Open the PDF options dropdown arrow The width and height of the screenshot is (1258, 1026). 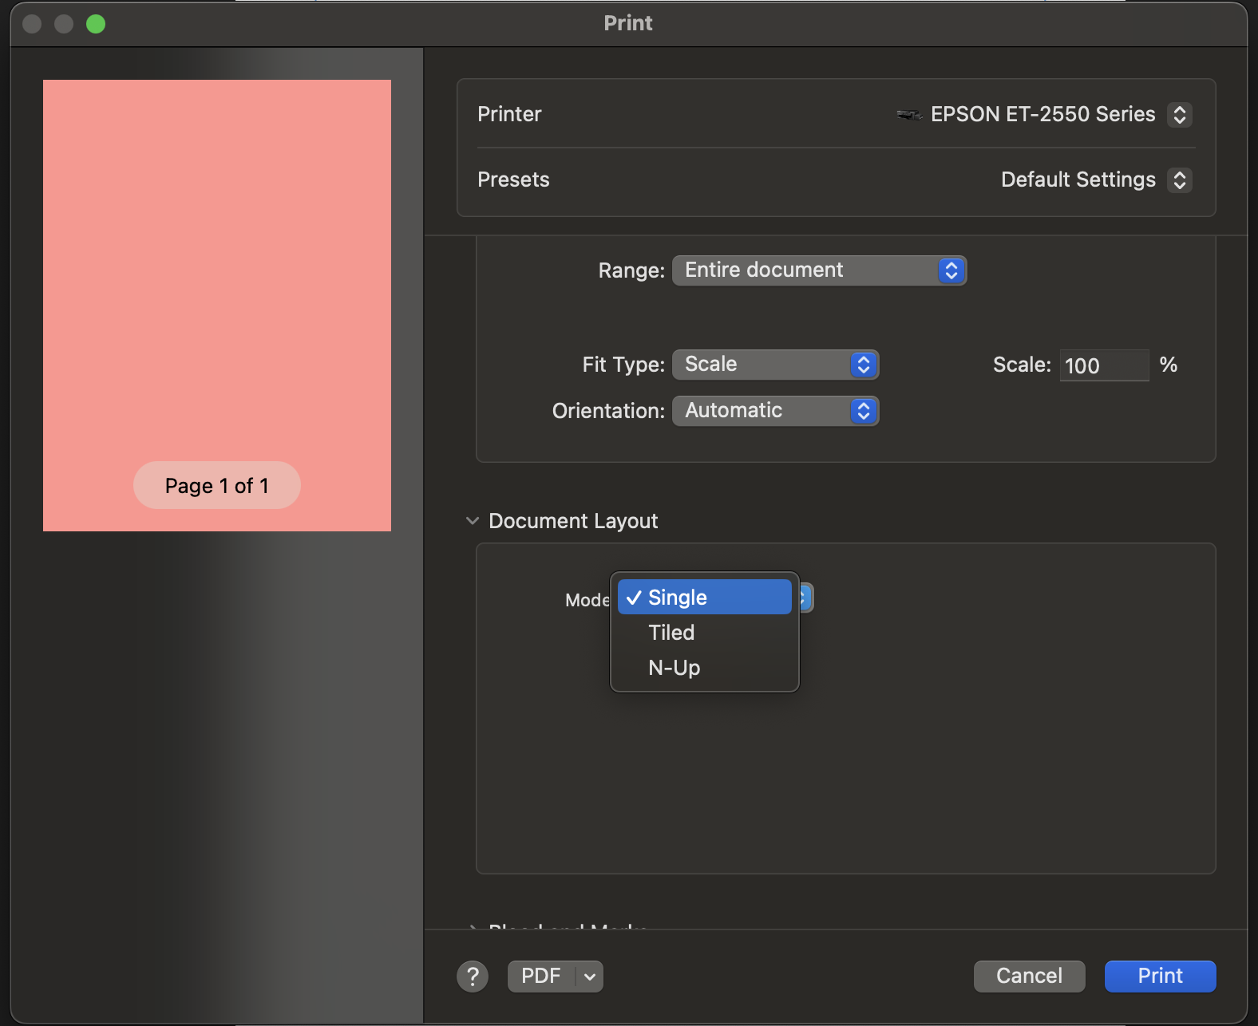[x=590, y=977]
